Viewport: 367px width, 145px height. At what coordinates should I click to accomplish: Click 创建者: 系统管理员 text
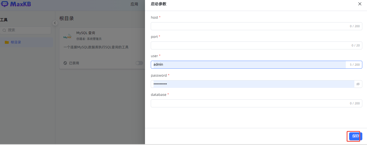pyautogui.click(x=89, y=39)
